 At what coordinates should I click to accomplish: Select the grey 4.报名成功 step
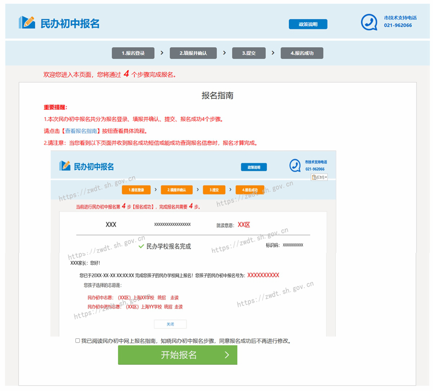point(302,53)
